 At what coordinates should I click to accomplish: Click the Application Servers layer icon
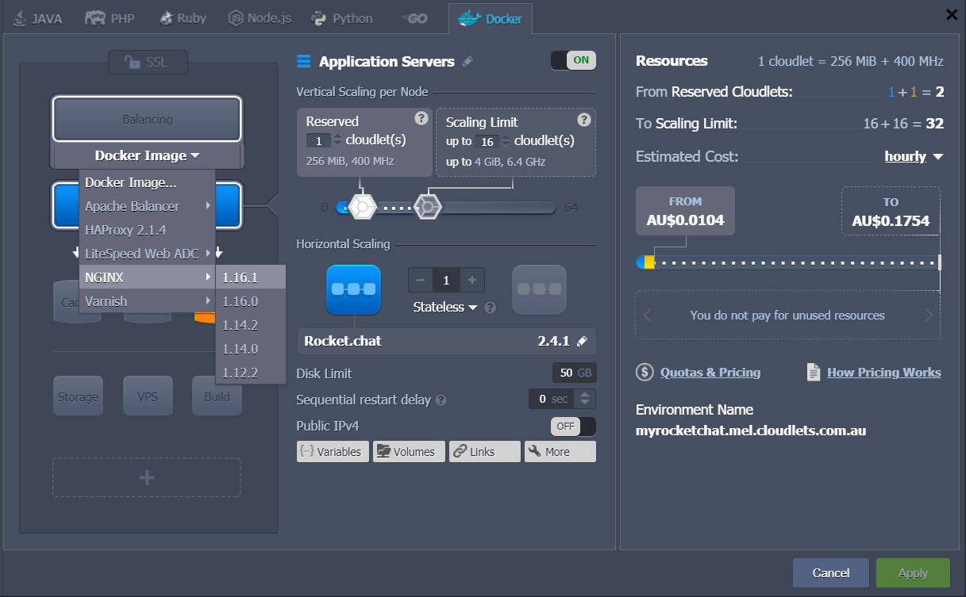point(303,62)
